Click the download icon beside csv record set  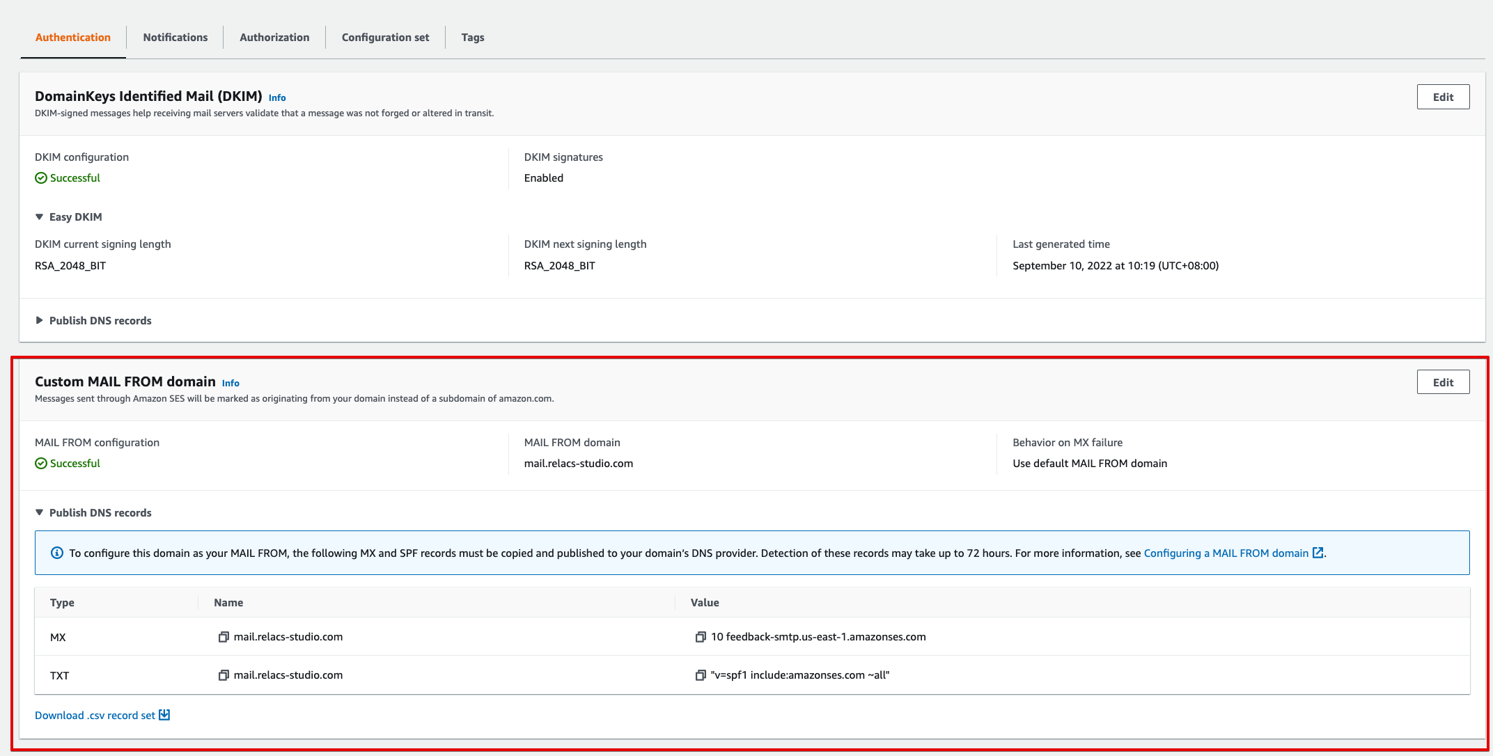[164, 715]
